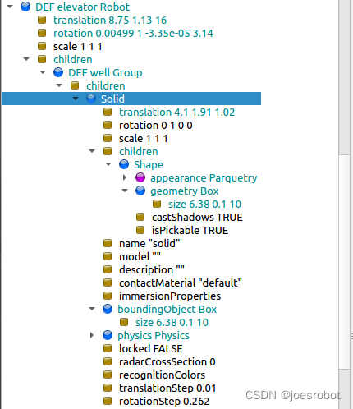Click the field icon beside isPickable TRUE

coord(140,230)
